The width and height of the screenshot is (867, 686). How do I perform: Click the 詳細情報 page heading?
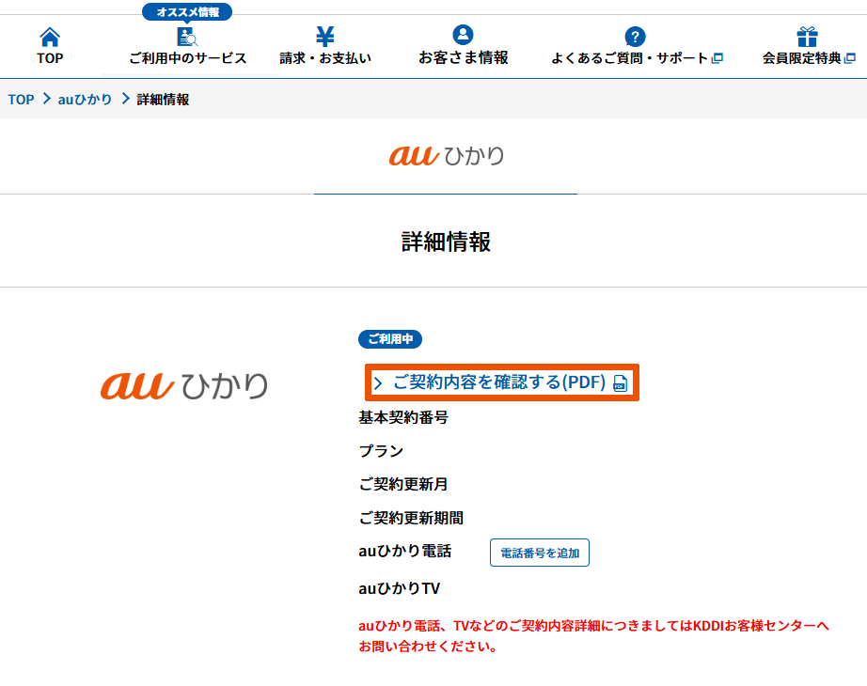click(446, 242)
